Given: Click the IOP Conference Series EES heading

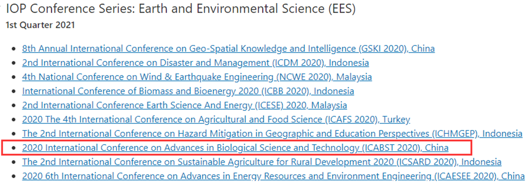Looking at the screenshot, I should coord(181,9).
